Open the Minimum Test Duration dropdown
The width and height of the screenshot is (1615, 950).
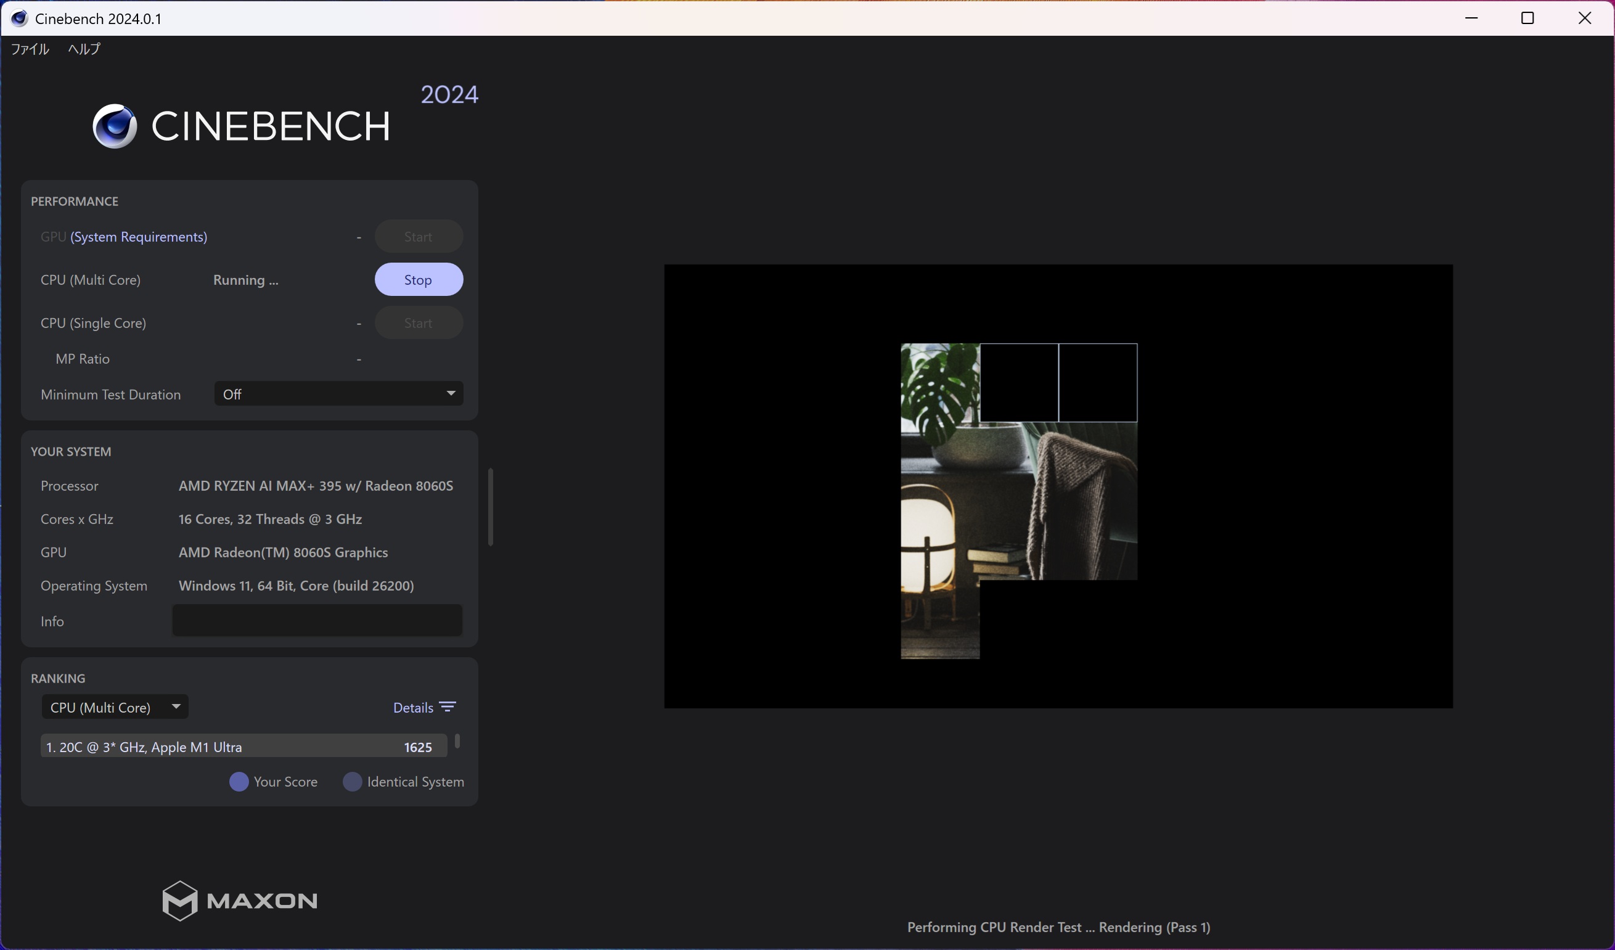(x=338, y=393)
